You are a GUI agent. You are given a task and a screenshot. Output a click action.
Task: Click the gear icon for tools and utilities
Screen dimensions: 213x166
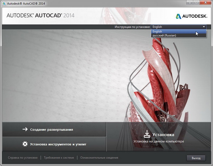pyautogui.click(x=25, y=144)
